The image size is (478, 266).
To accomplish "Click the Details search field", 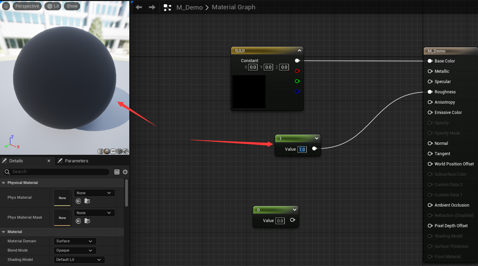I will tap(57, 172).
